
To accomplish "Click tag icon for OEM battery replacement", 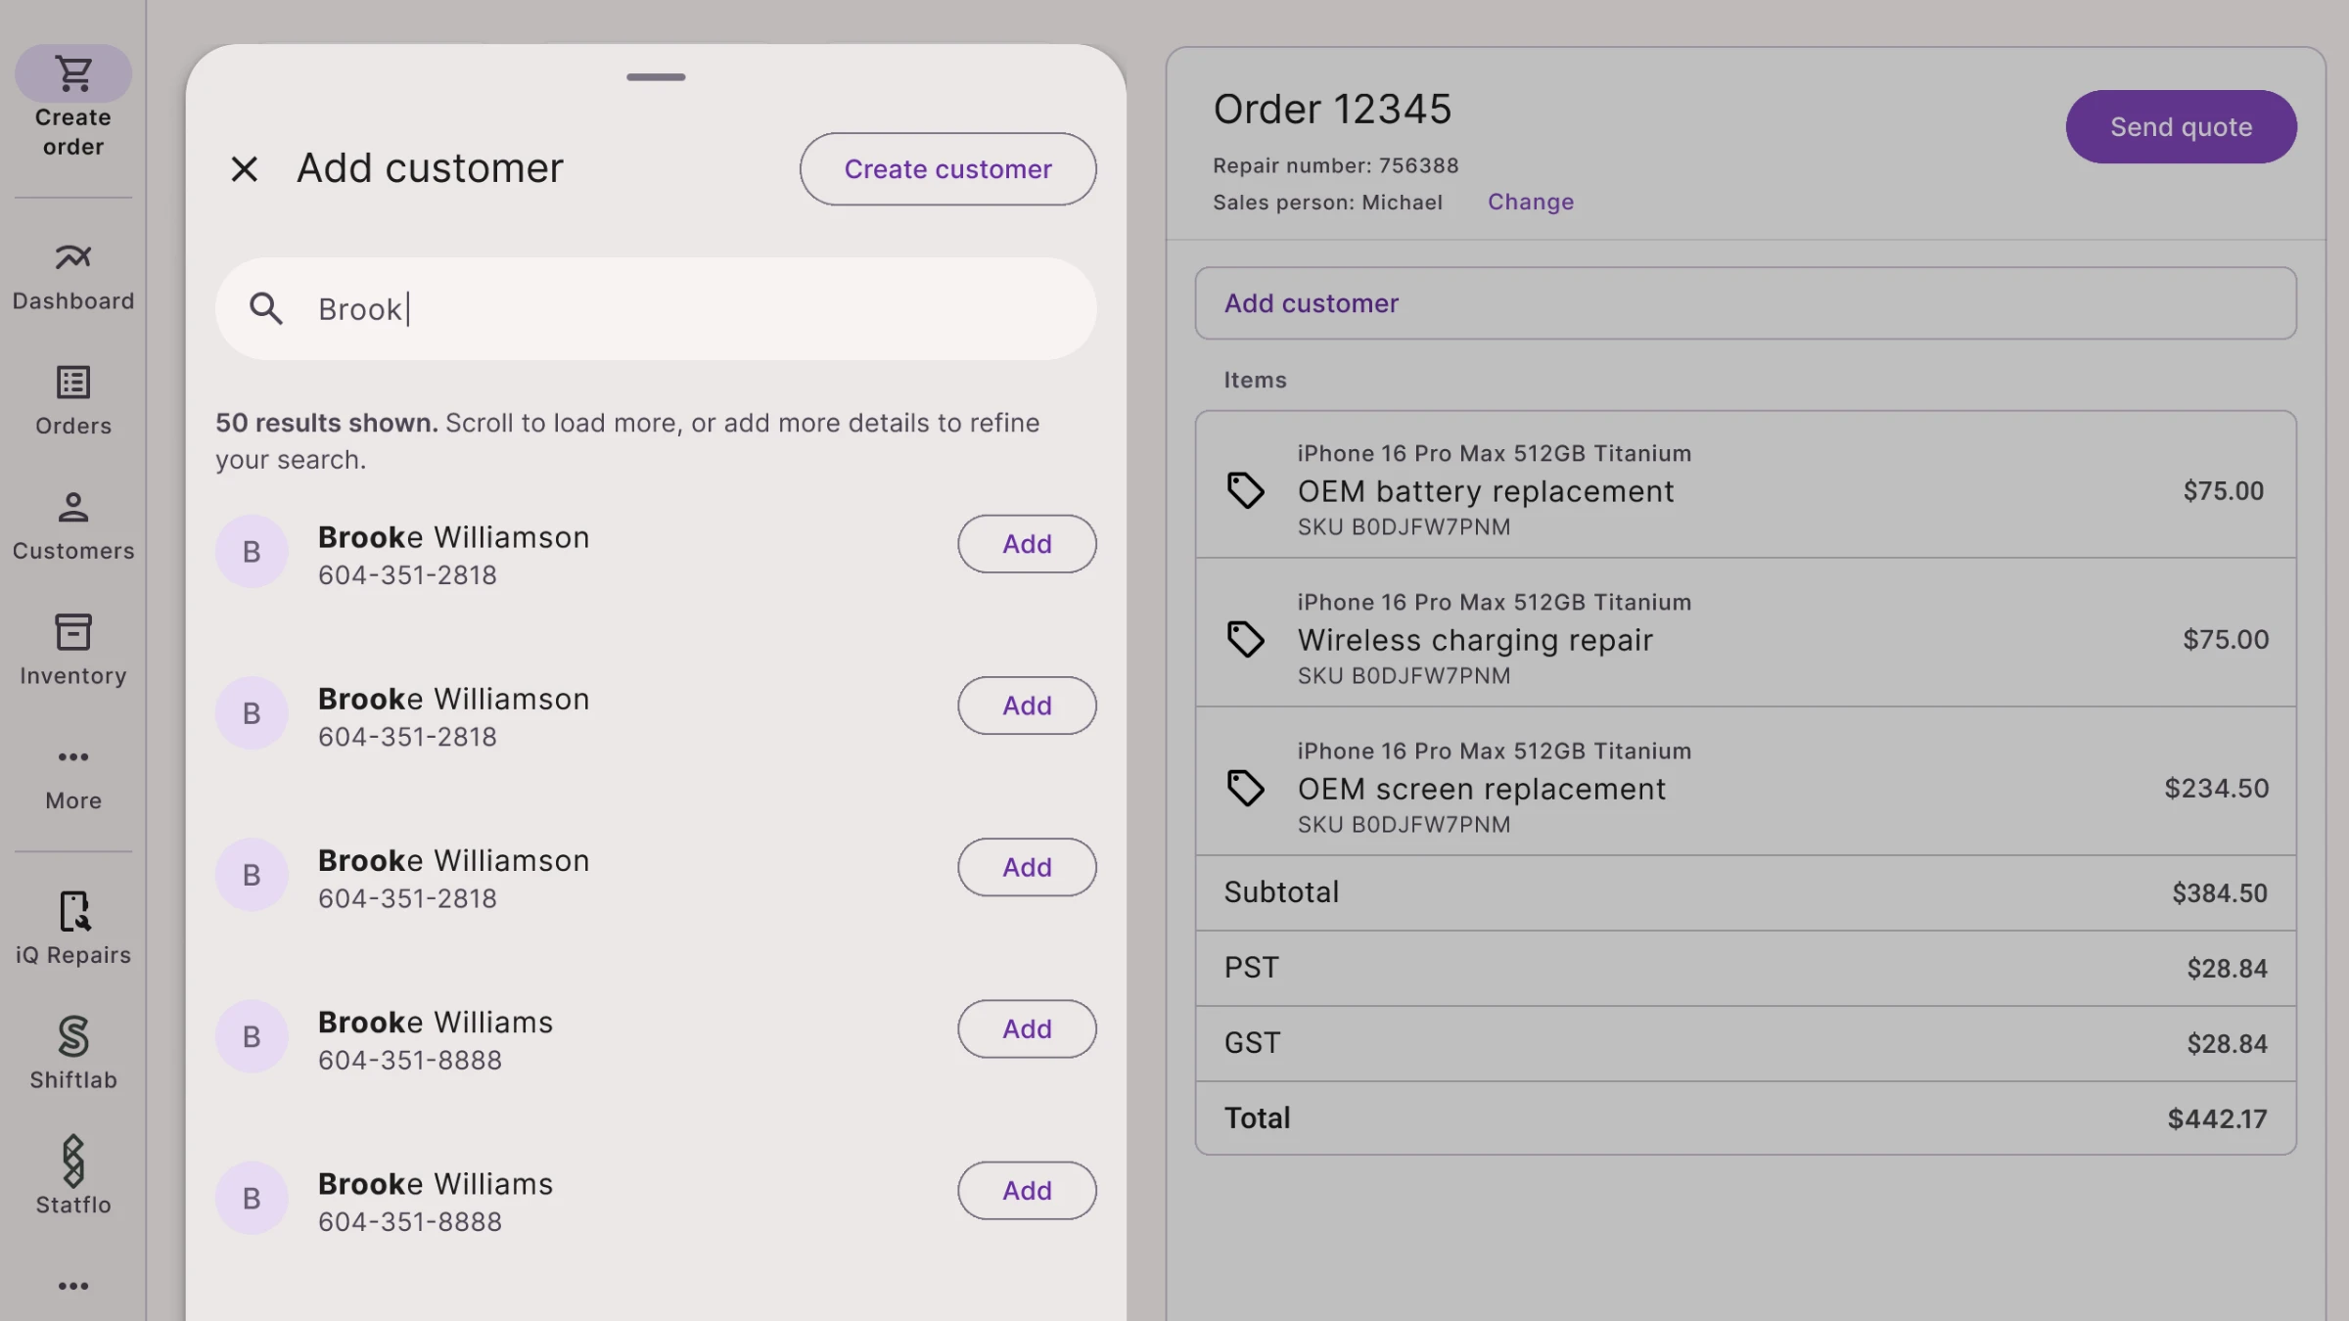I will pos(1246,490).
